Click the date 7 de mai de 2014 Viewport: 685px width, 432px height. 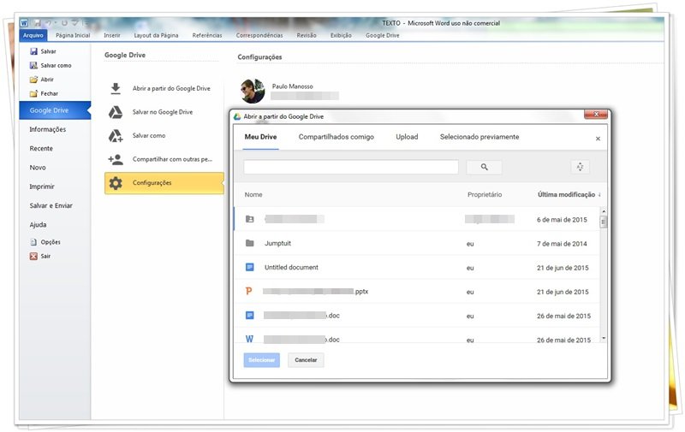coord(562,244)
